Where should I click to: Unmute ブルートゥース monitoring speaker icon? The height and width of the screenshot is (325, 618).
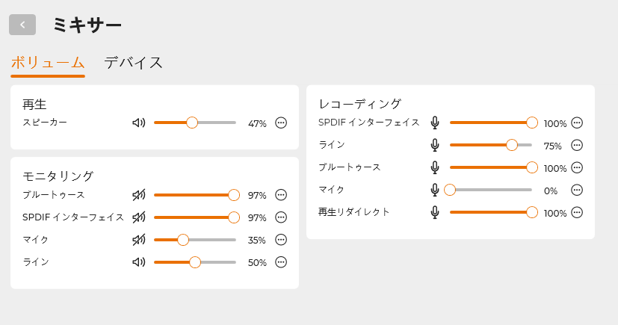pos(138,195)
